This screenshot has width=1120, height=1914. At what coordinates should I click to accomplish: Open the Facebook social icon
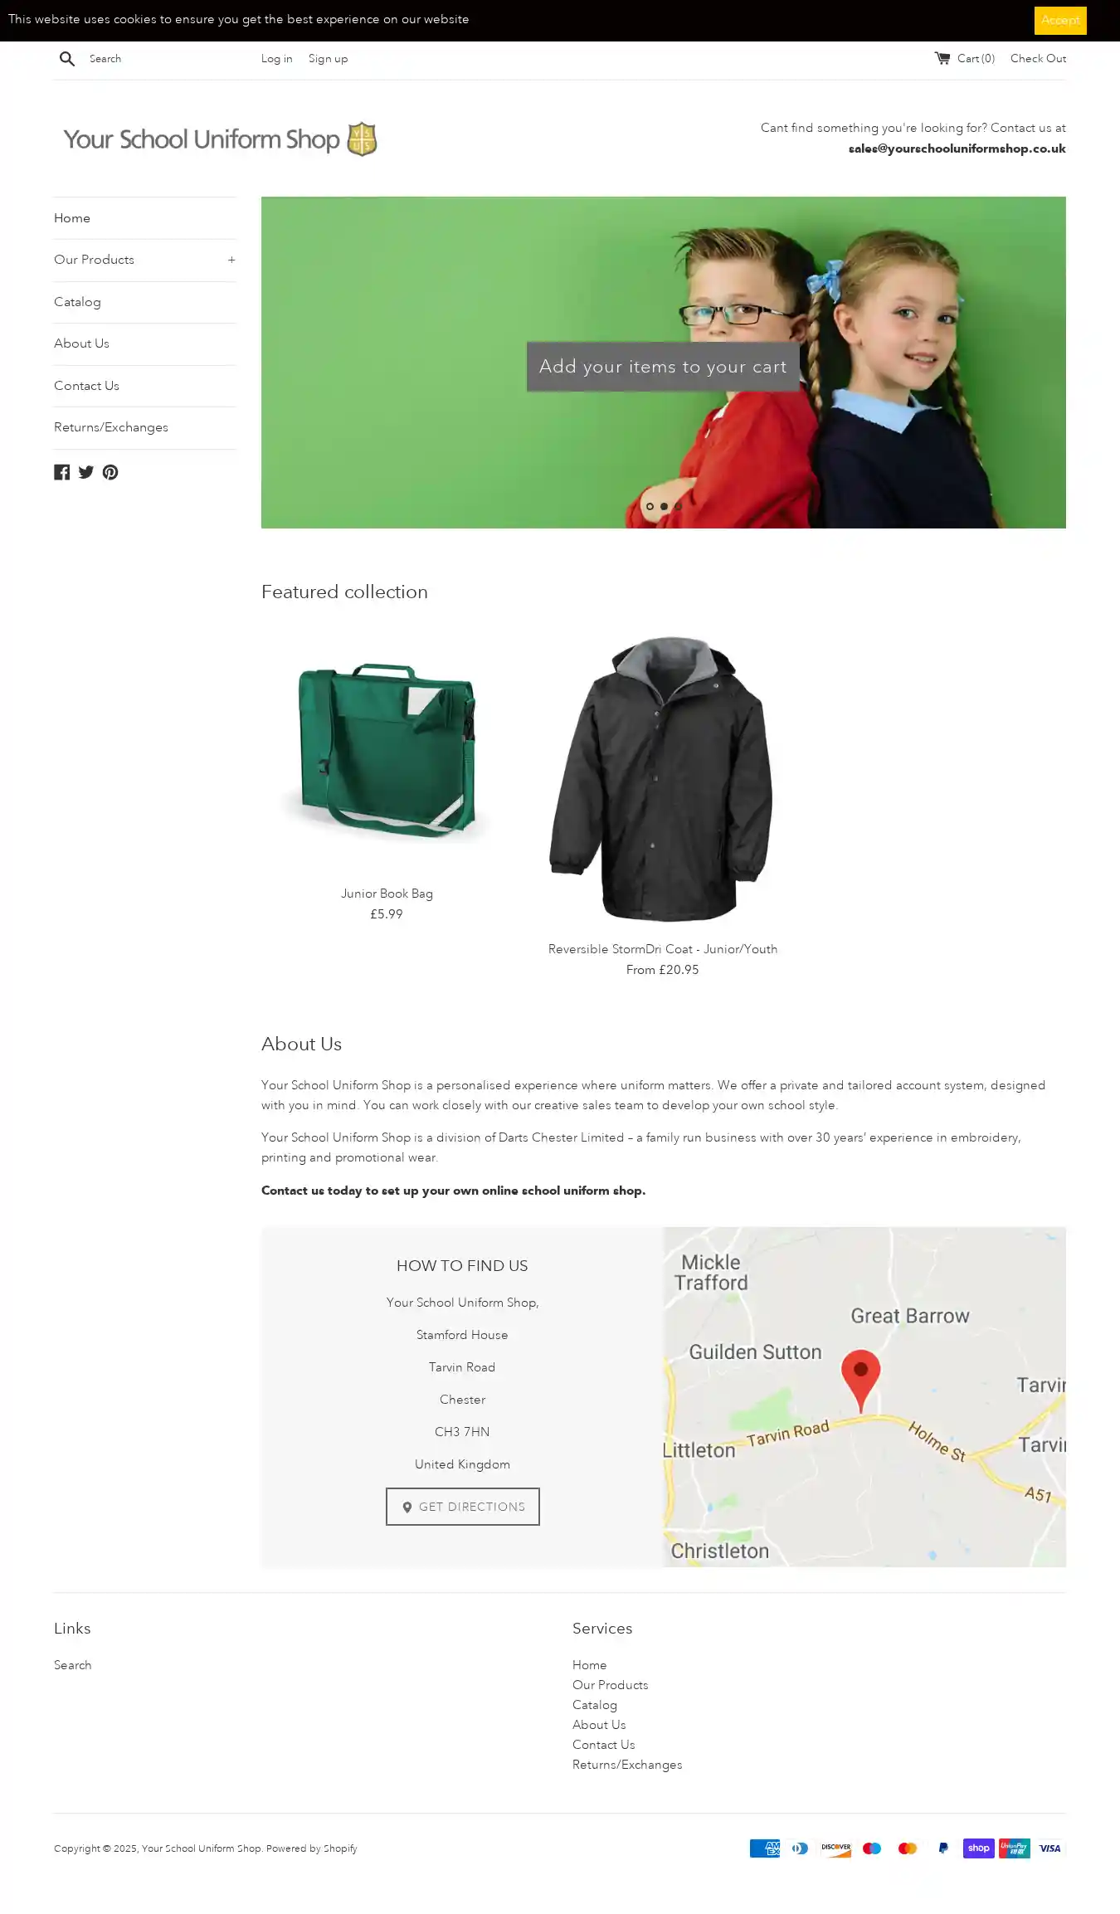coord(62,472)
